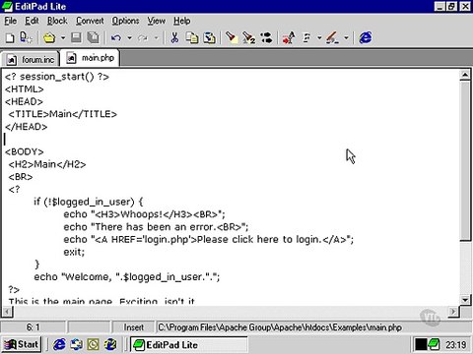Copy selection with the Copy icon
473x354 pixels.
coord(192,38)
